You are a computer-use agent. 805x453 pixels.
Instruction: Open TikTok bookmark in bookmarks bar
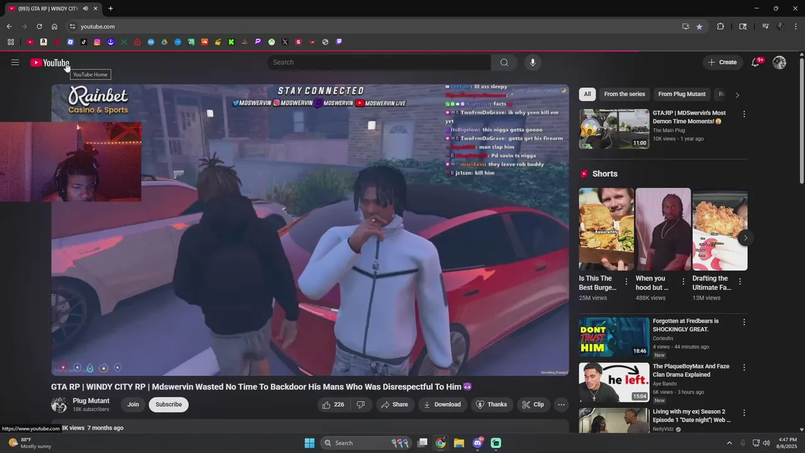pos(84,42)
